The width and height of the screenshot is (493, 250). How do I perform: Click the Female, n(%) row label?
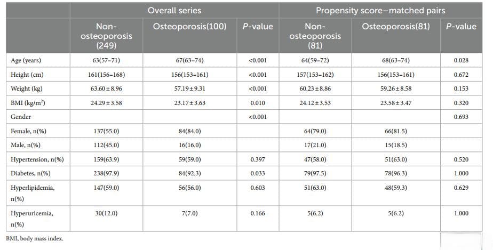pos(28,131)
